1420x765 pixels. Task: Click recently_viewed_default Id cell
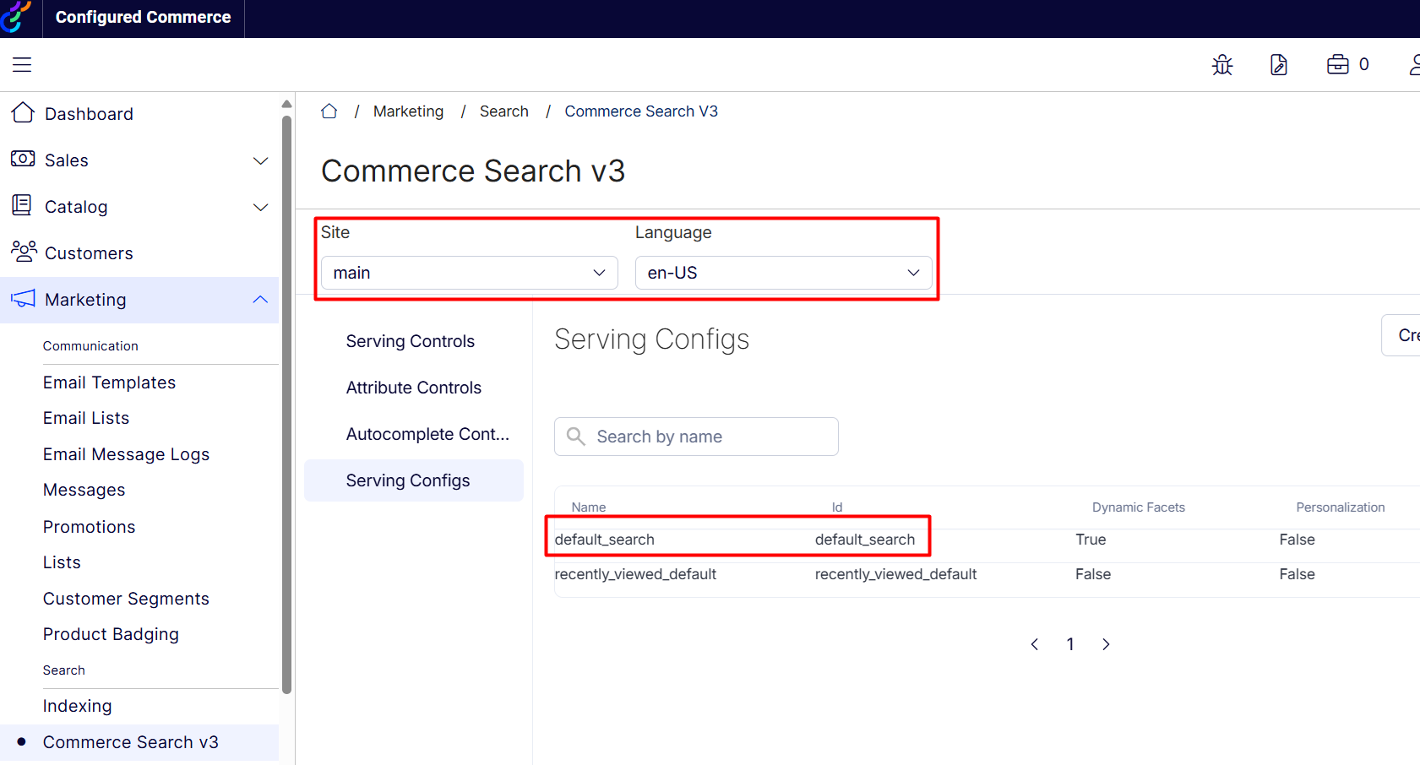895,574
